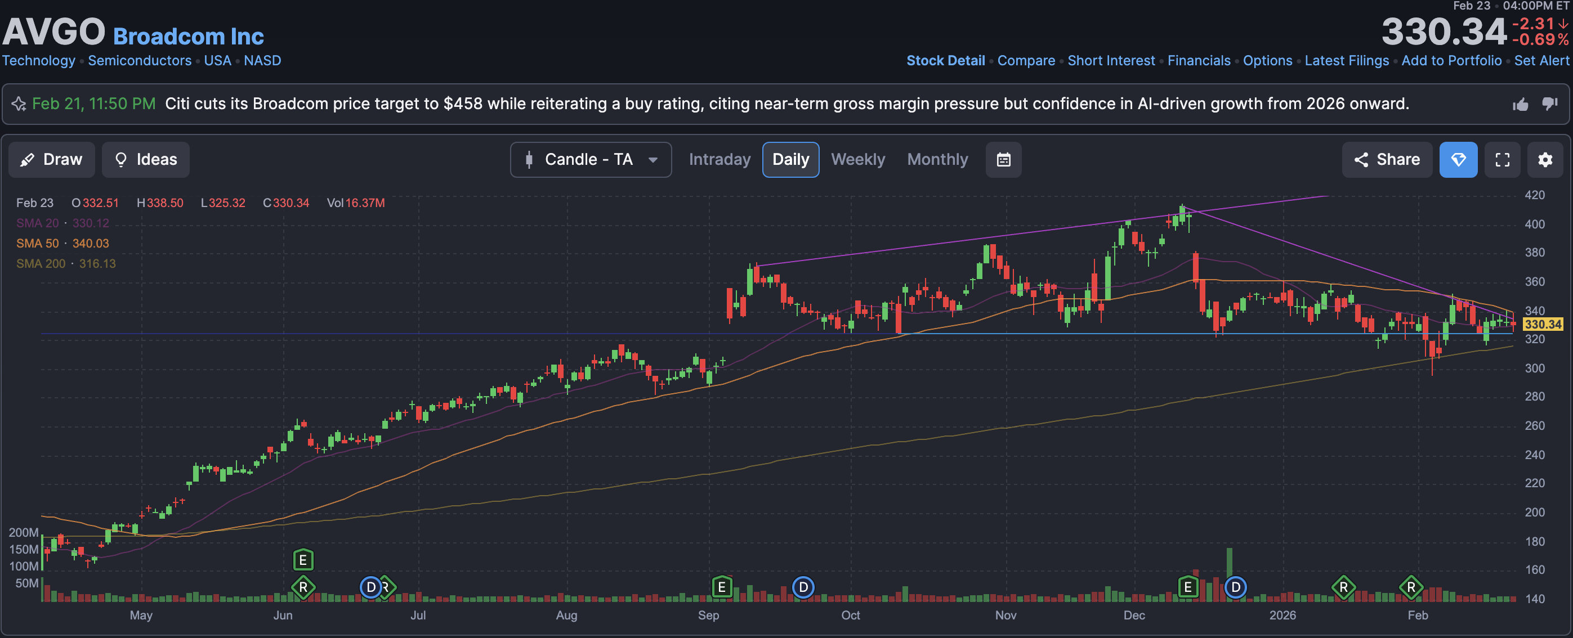Open the Candle - TA chart type dropdown
The width and height of the screenshot is (1573, 638).
tap(591, 160)
